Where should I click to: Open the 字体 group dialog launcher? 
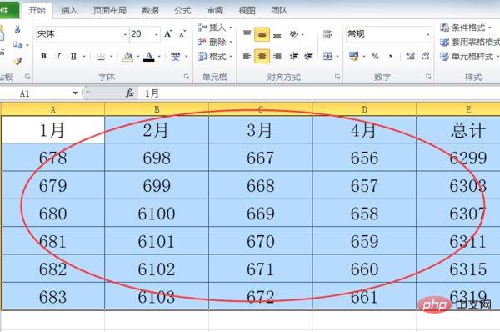click(187, 77)
